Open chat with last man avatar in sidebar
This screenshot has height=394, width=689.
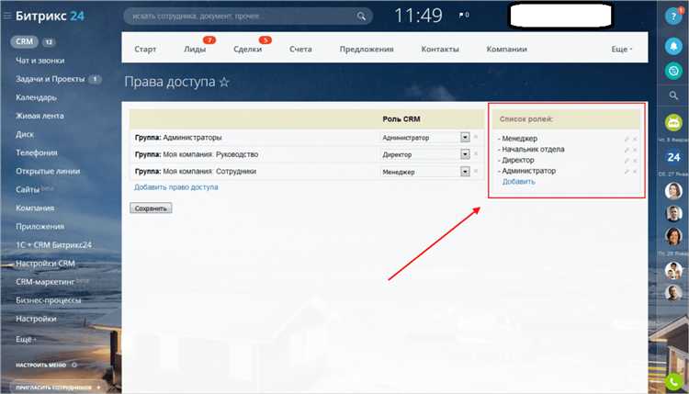pyautogui.click(x=673, y=293)
